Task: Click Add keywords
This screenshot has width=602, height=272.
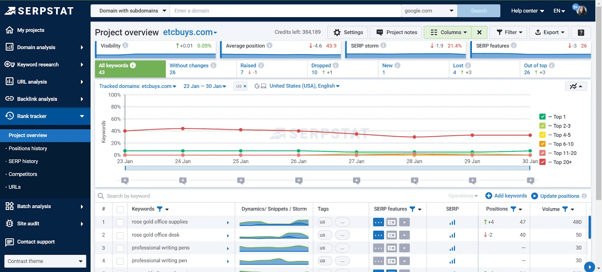Action: point(506,196)
